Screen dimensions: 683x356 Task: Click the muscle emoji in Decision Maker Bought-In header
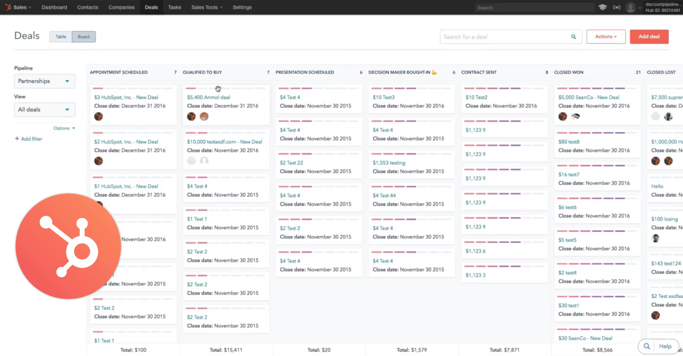click(434, 72)
